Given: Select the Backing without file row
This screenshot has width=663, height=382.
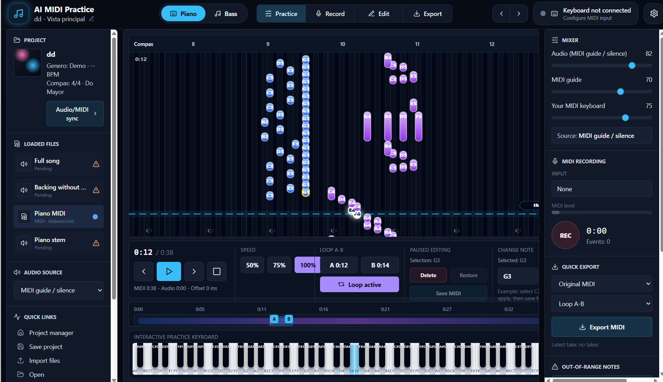Looking at the screenshot, I should pyautogui.click(x=58, y=190).
